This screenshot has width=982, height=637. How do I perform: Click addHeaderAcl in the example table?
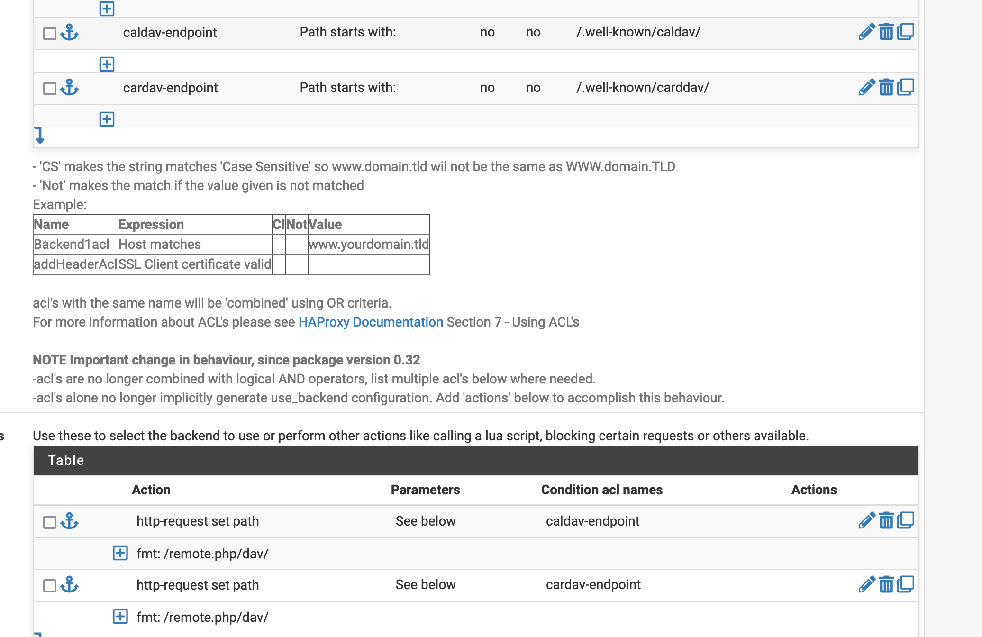[75, 264]
